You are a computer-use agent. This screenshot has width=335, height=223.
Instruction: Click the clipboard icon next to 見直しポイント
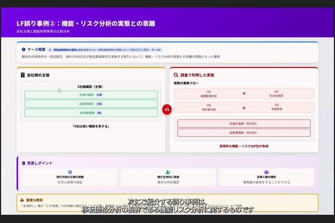pos(24,163)
